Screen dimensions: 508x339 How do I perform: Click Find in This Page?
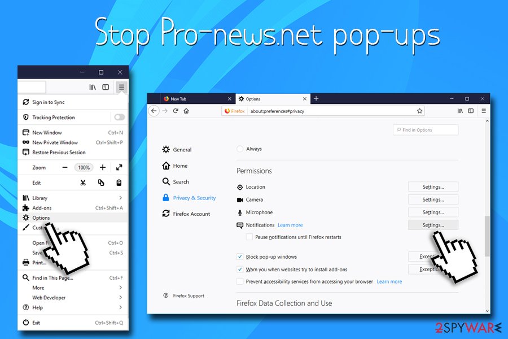coord(73,277)
